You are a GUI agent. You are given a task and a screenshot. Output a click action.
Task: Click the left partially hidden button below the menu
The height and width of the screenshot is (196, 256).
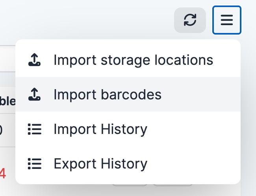tap(130, 184)
